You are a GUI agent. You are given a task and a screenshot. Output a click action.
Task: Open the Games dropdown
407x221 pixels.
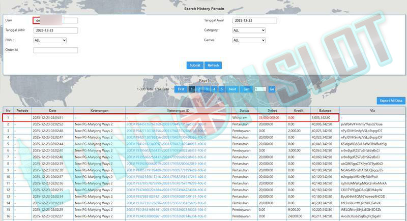tap(249, 40)
